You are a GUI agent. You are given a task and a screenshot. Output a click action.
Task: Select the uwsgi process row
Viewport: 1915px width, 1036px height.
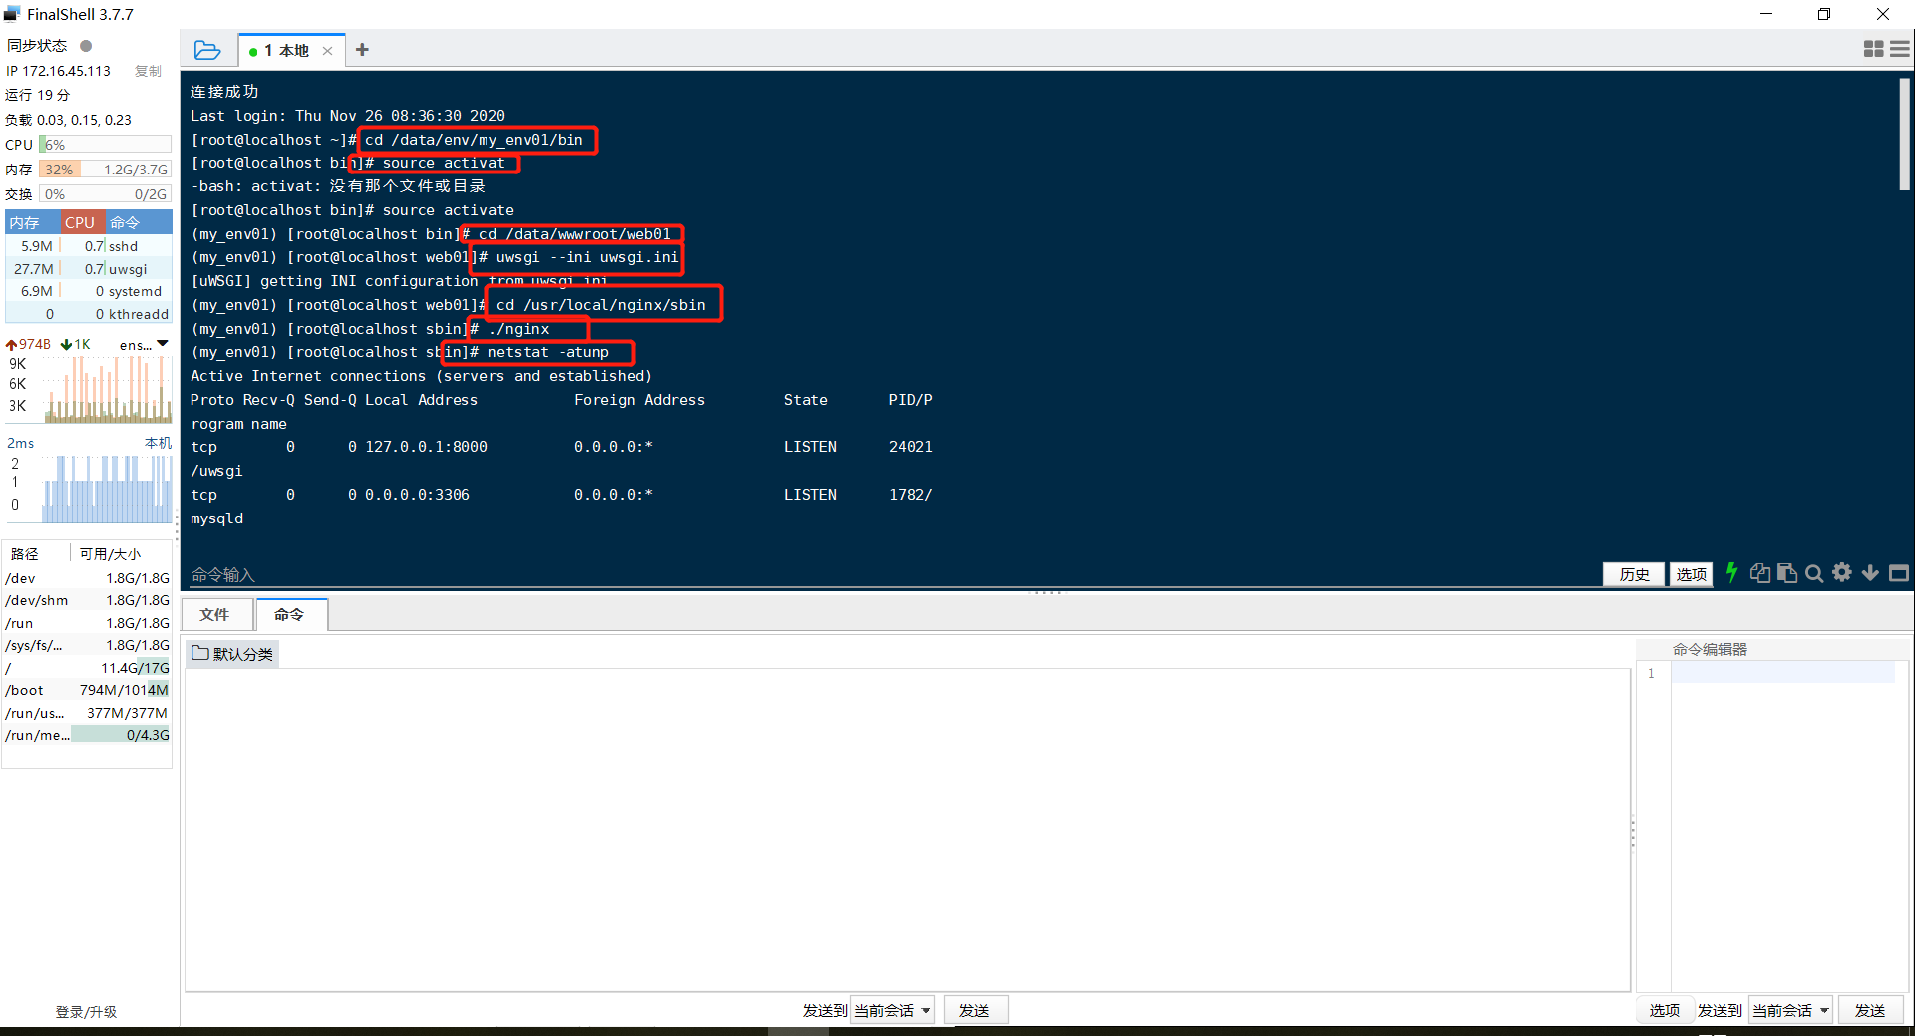coord(89,269)
